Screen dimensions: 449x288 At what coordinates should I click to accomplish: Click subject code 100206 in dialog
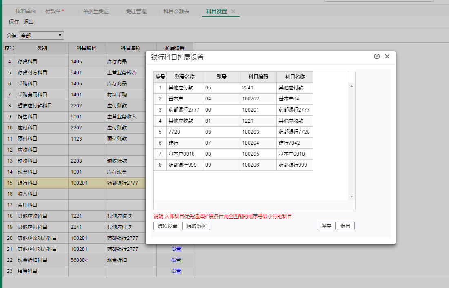click(x=258, y=165)
